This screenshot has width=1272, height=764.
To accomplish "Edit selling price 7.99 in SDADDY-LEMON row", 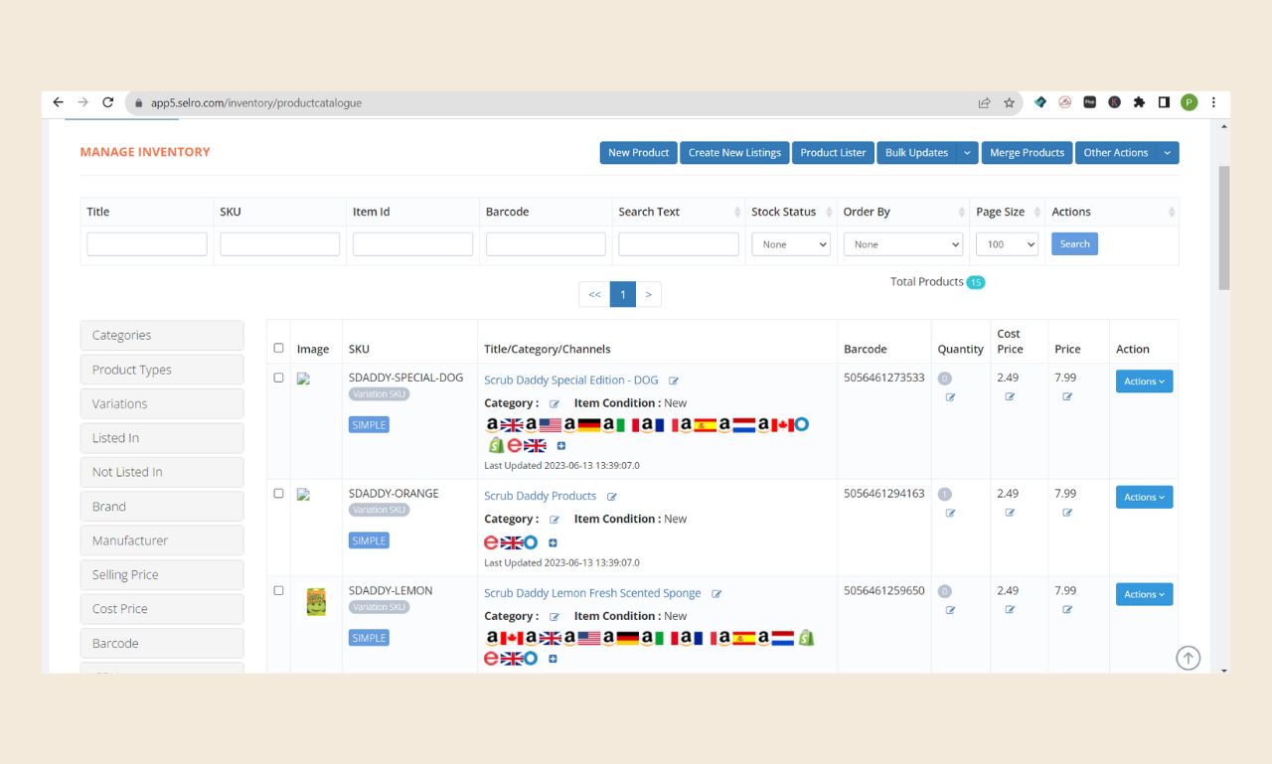I will click(x=1067, y=610).
